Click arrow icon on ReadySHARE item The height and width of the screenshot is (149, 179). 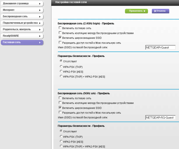[x=40, y=36]
